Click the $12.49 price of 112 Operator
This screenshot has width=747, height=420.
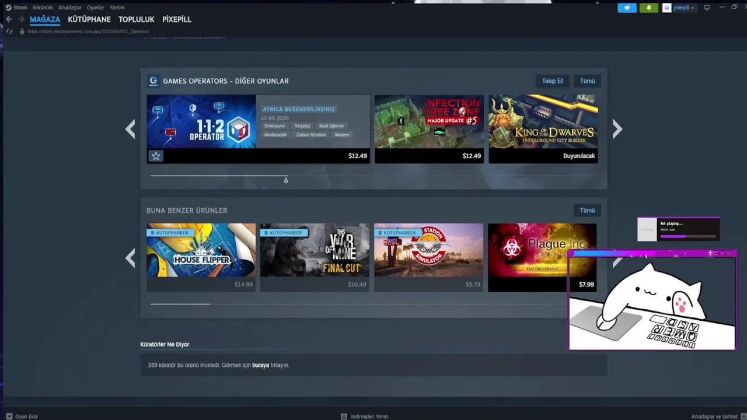point(358,156)
